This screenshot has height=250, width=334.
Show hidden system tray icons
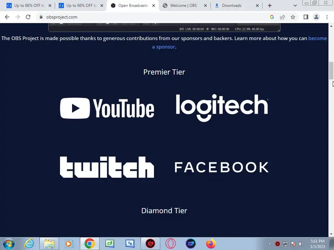pos(269,244)
